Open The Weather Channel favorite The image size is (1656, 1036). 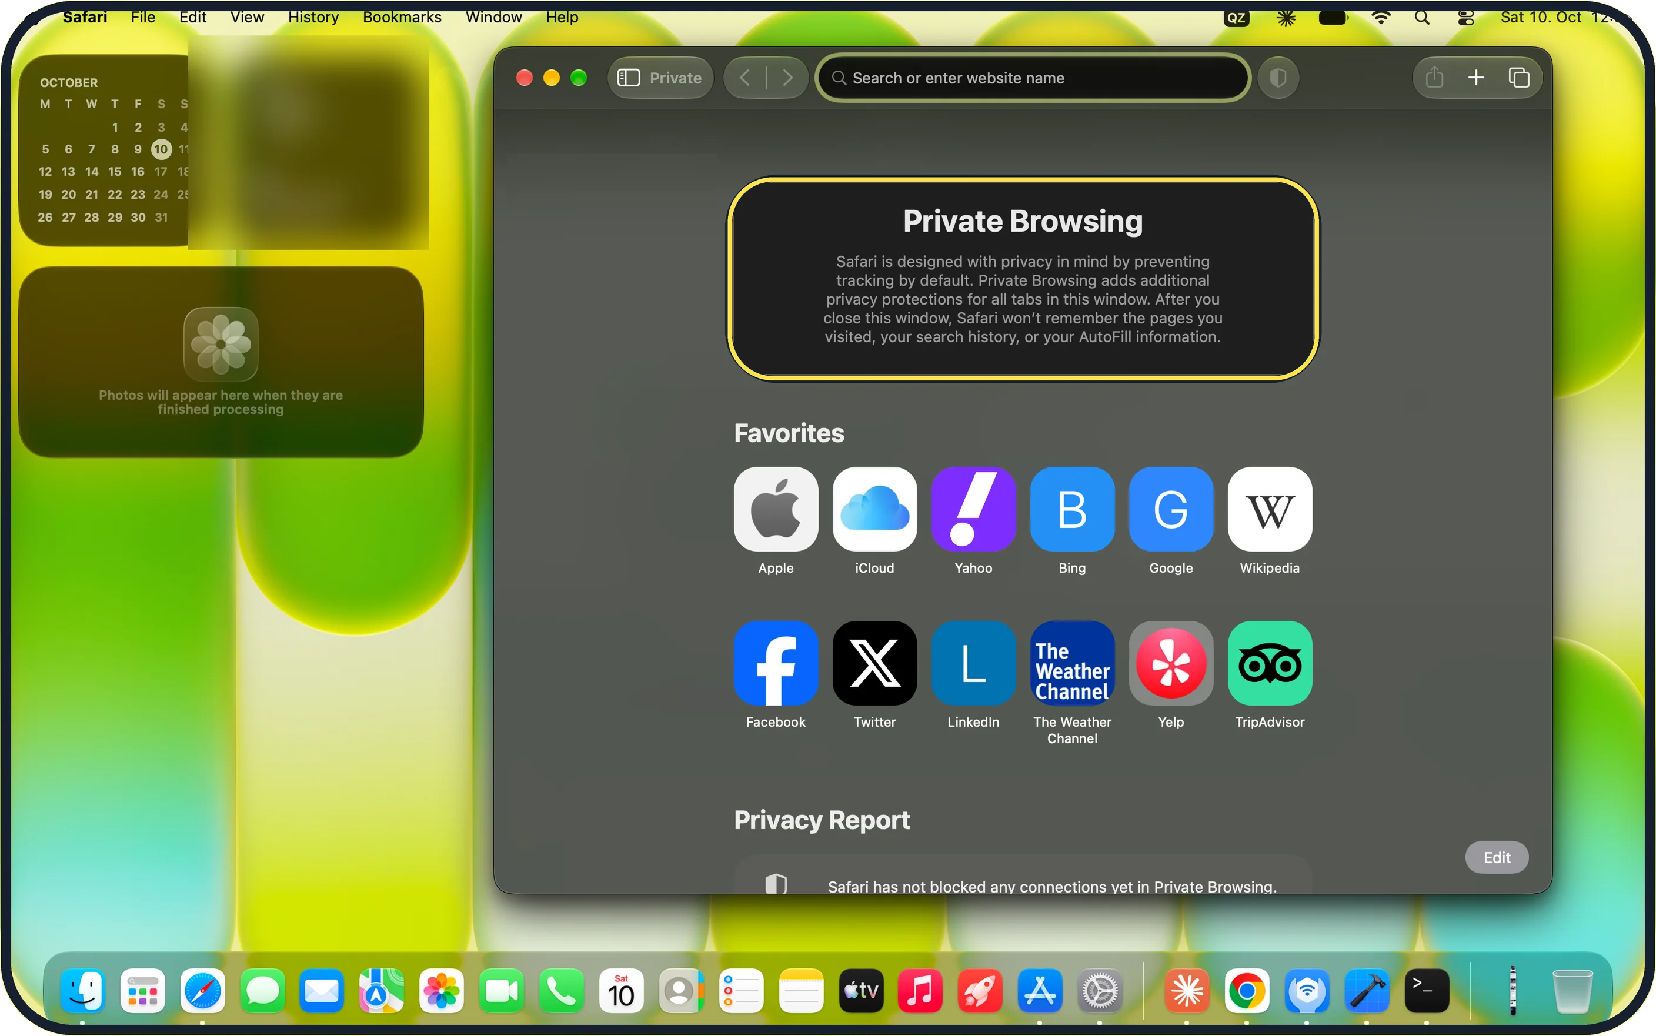(x=1071, y=663)
